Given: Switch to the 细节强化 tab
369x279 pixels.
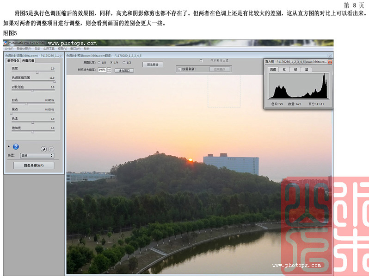Looking at the screenshot, I should click(x=13, y=61).
